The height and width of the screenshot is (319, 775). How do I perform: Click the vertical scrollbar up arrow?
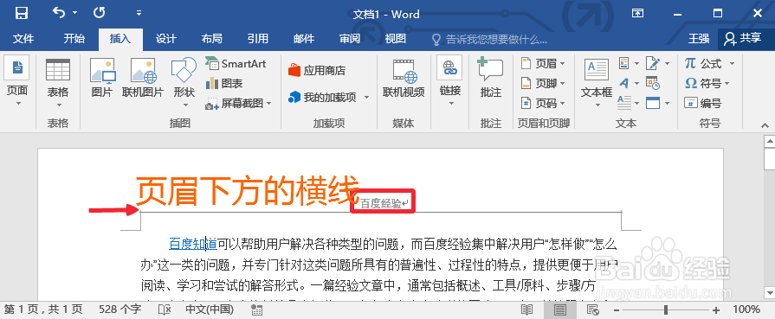[x=769, y=142]
